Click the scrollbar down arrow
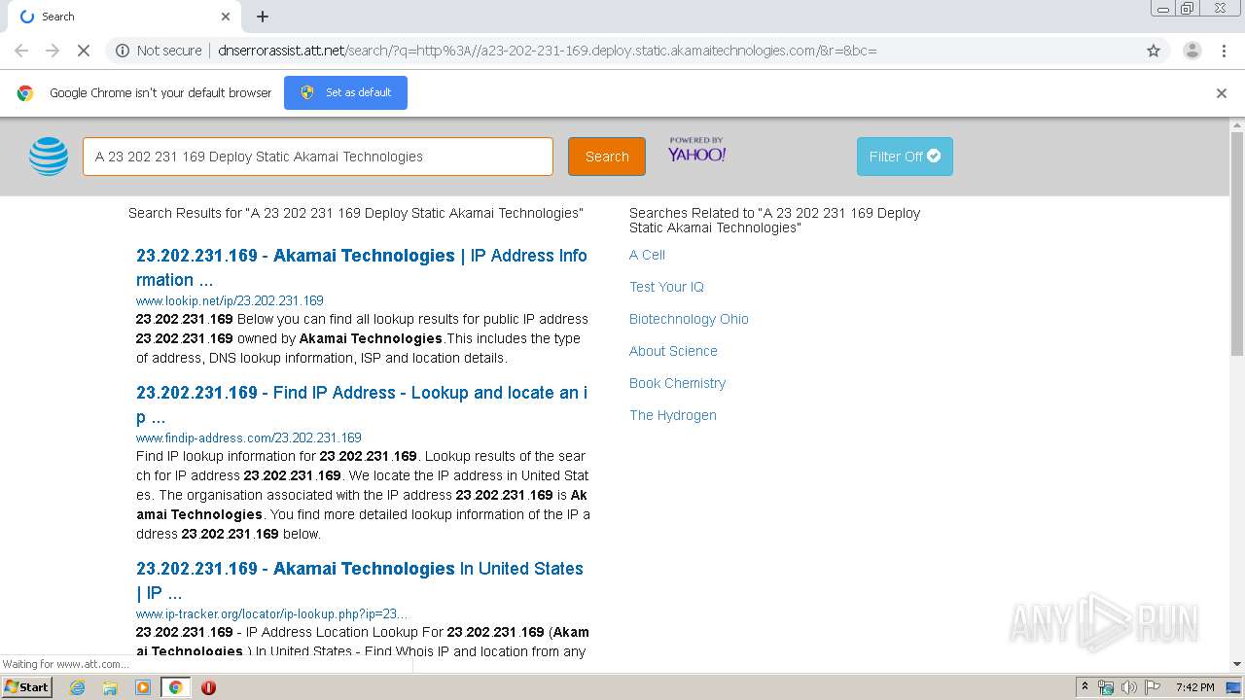The width and height of the screenshot is (1245, 700). pyautogui.click(x=1237, y=664)
